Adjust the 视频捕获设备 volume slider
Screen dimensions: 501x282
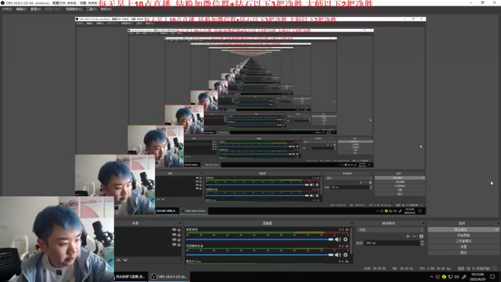click(x=259, y=255)
